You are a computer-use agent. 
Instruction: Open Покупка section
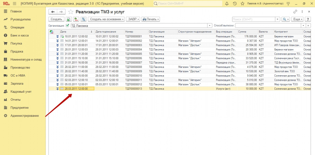pos(16,43)
